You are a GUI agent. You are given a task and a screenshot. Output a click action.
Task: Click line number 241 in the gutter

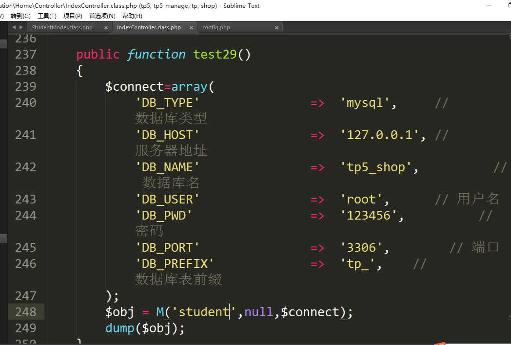point(25,135)
